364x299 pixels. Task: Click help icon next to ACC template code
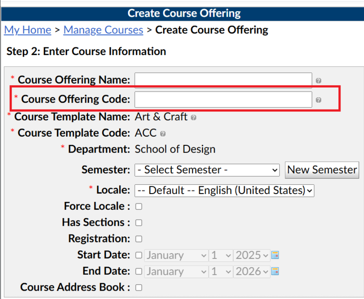163,134
